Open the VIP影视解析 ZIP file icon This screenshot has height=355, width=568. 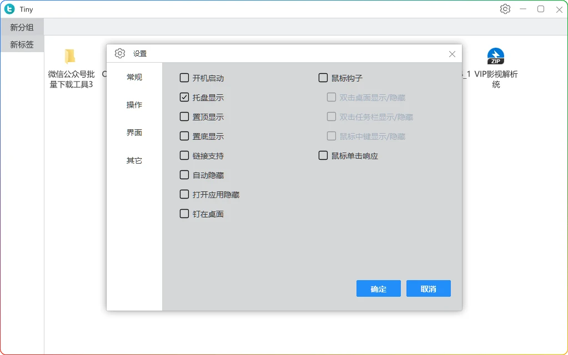495,57
